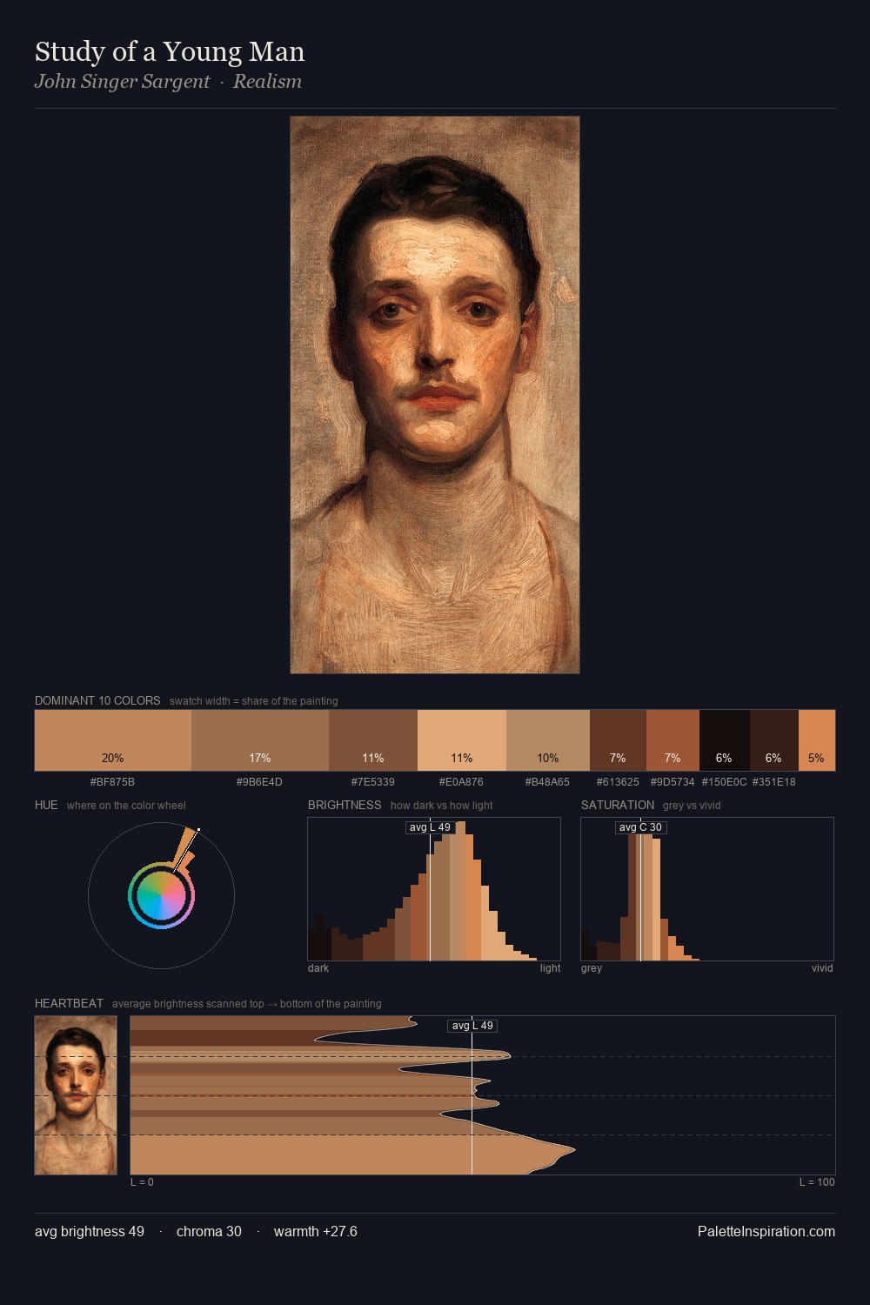Click the average brightness scanned caption

pyautogui.click(x=247, y=1004)
